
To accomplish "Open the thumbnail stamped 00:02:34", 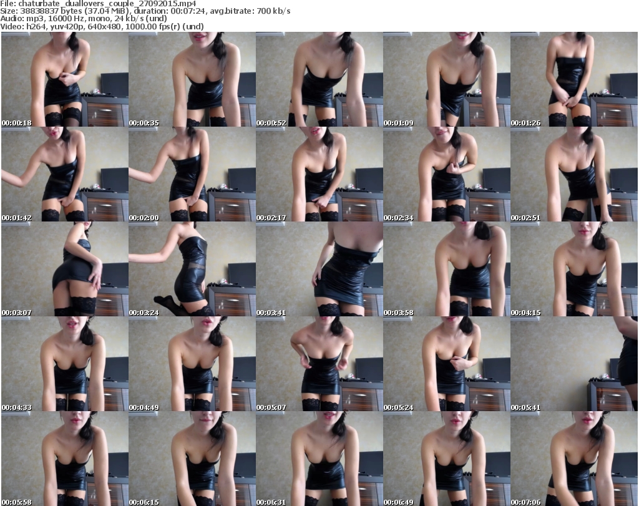I will 447,174.
